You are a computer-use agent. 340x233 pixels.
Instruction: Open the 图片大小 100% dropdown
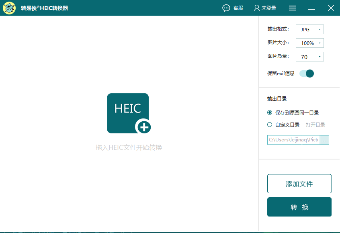pyautogui.click(x=309, y=43)
